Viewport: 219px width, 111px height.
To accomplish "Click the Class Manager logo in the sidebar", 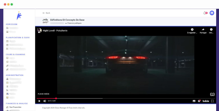I will point(19,16).
